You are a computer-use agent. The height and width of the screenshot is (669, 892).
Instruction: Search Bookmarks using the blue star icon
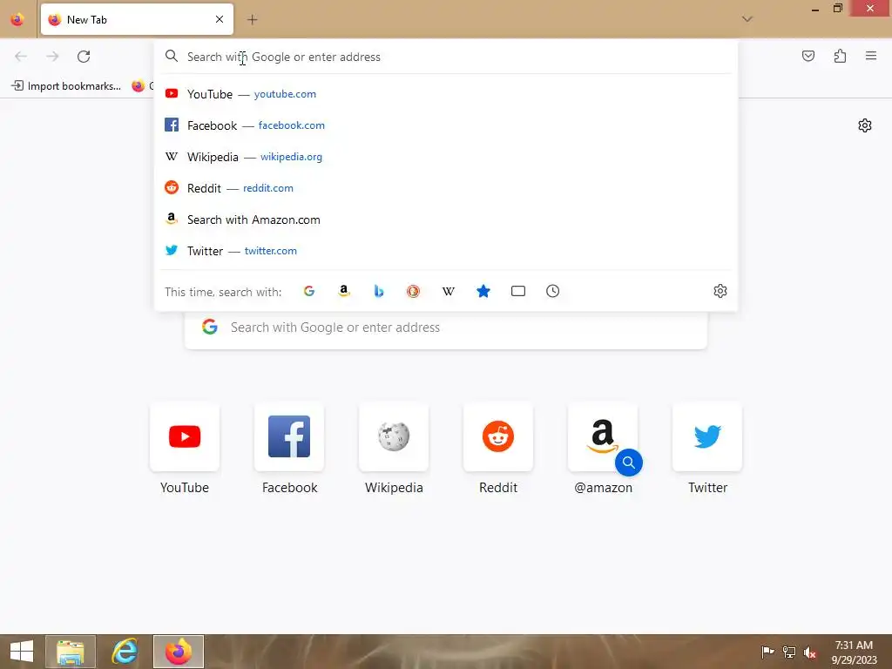483,291
